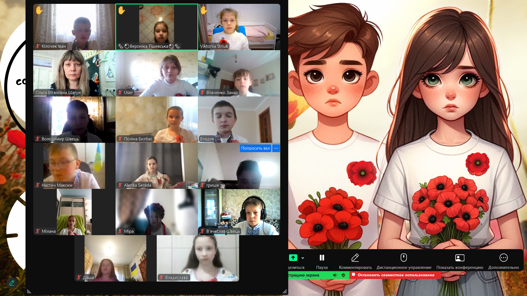Click raised hand icon on Viktoriia Striuk tile
Screen dimensions: 527x296
pyautogui.click(x=204, y=10)
